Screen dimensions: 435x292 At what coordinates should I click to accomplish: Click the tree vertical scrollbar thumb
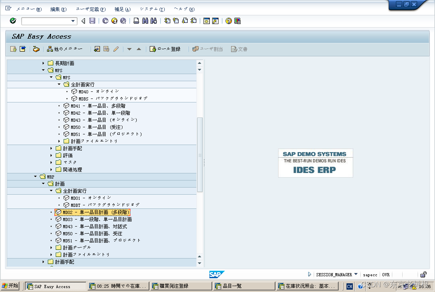200,155
